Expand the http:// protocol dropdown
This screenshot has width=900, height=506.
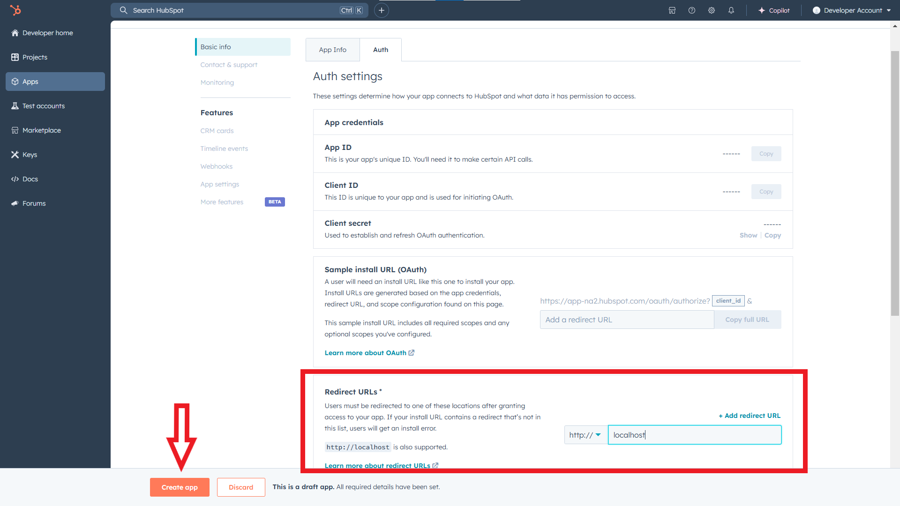[585, 435]
